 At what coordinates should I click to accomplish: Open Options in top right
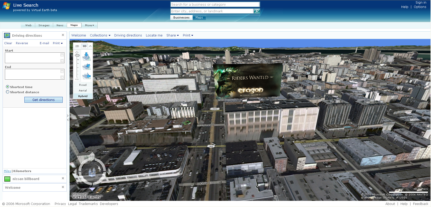point(420,7)
